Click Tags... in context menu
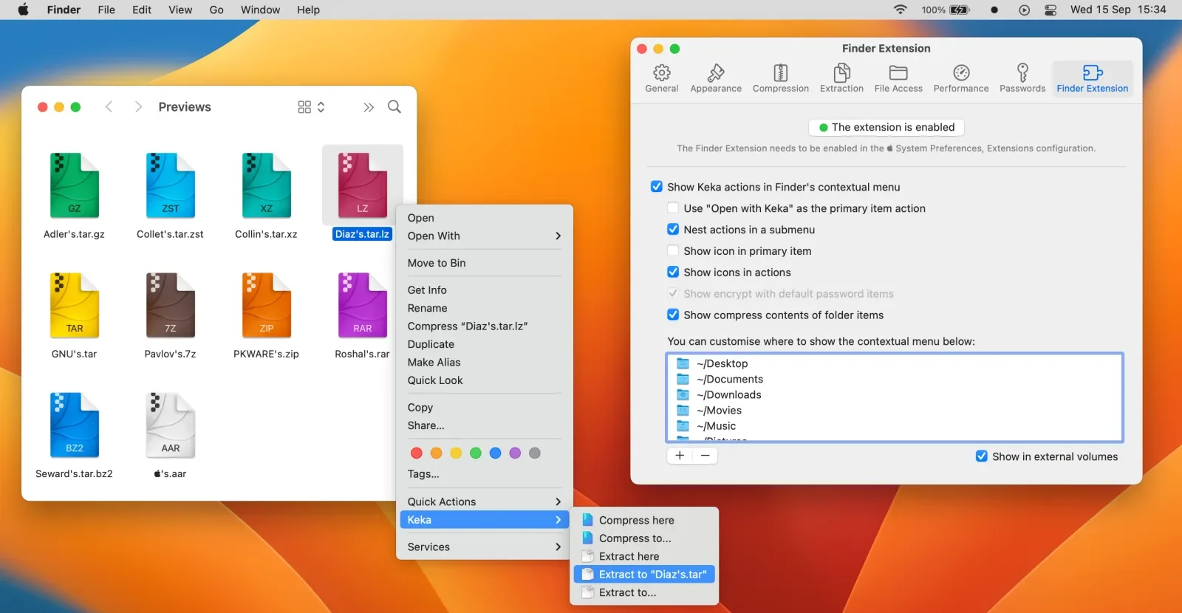1182x613 pixels. coord(485,474)
